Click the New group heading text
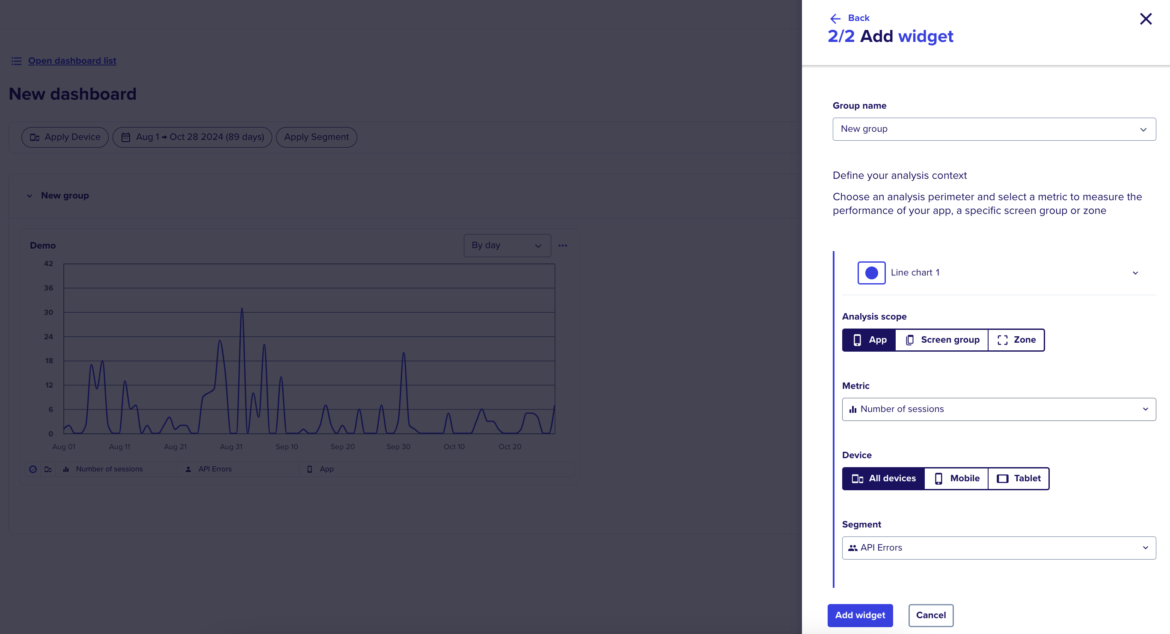 click(65, 196)
